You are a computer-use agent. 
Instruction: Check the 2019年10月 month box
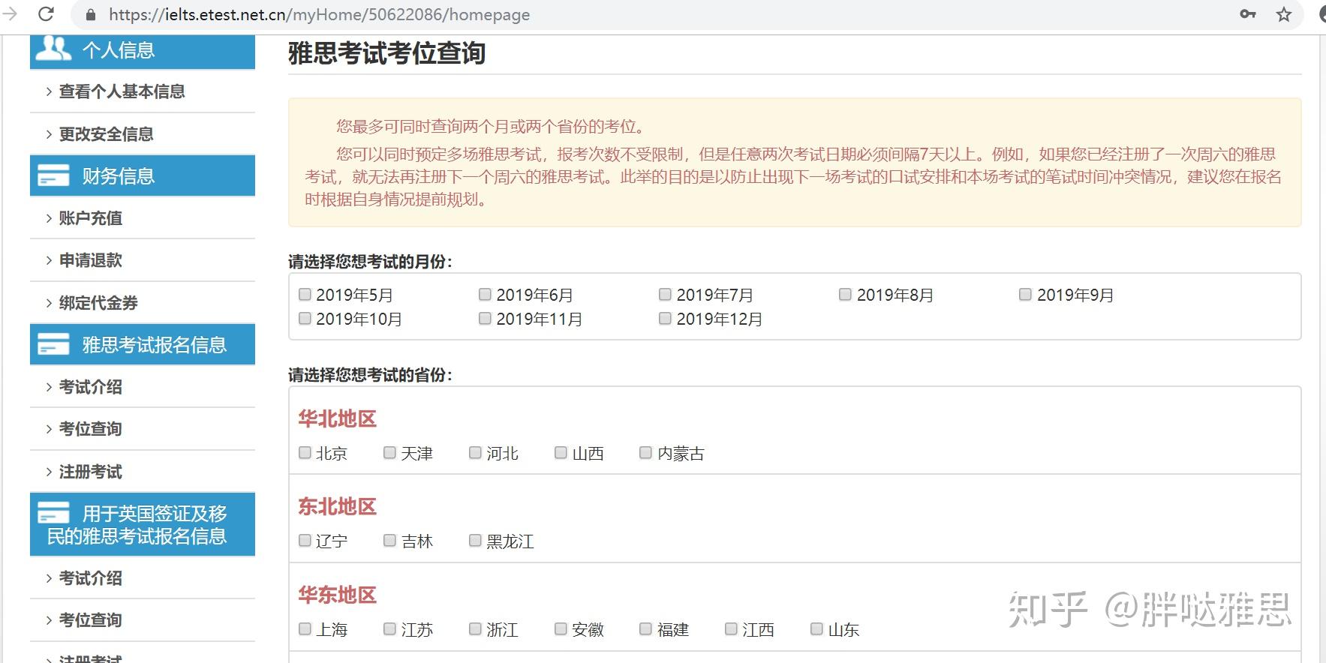click(305, 319)
